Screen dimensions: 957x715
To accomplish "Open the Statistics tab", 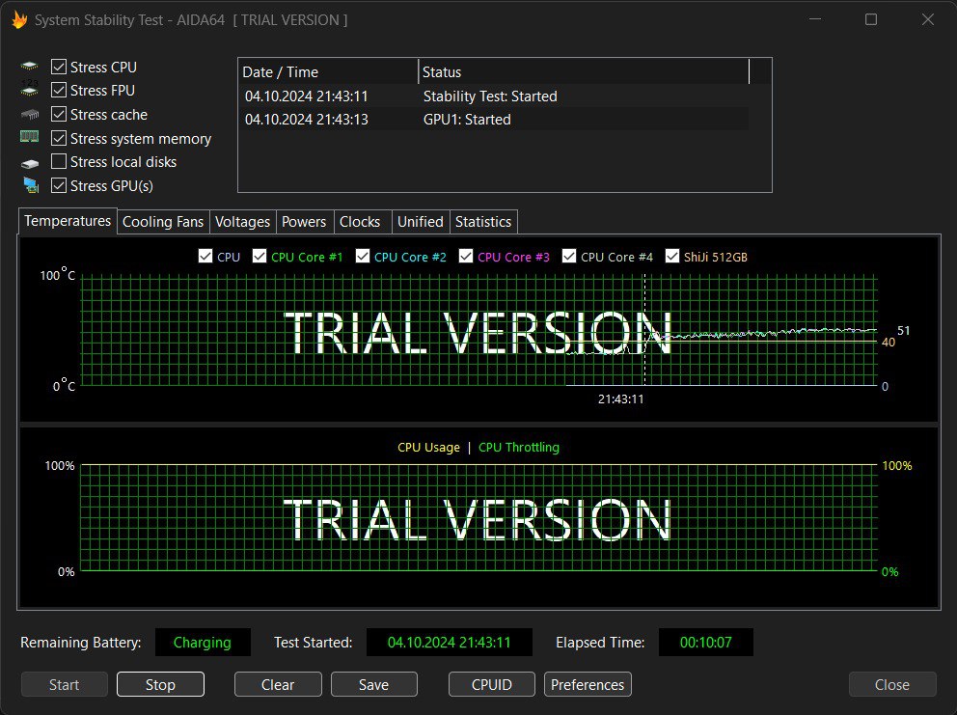I will (x=483, y=222).
